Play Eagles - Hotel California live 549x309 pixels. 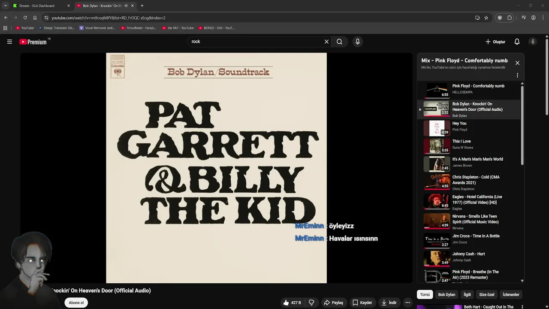point(469,202)
